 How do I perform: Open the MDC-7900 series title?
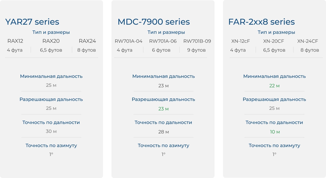(154, 22)
